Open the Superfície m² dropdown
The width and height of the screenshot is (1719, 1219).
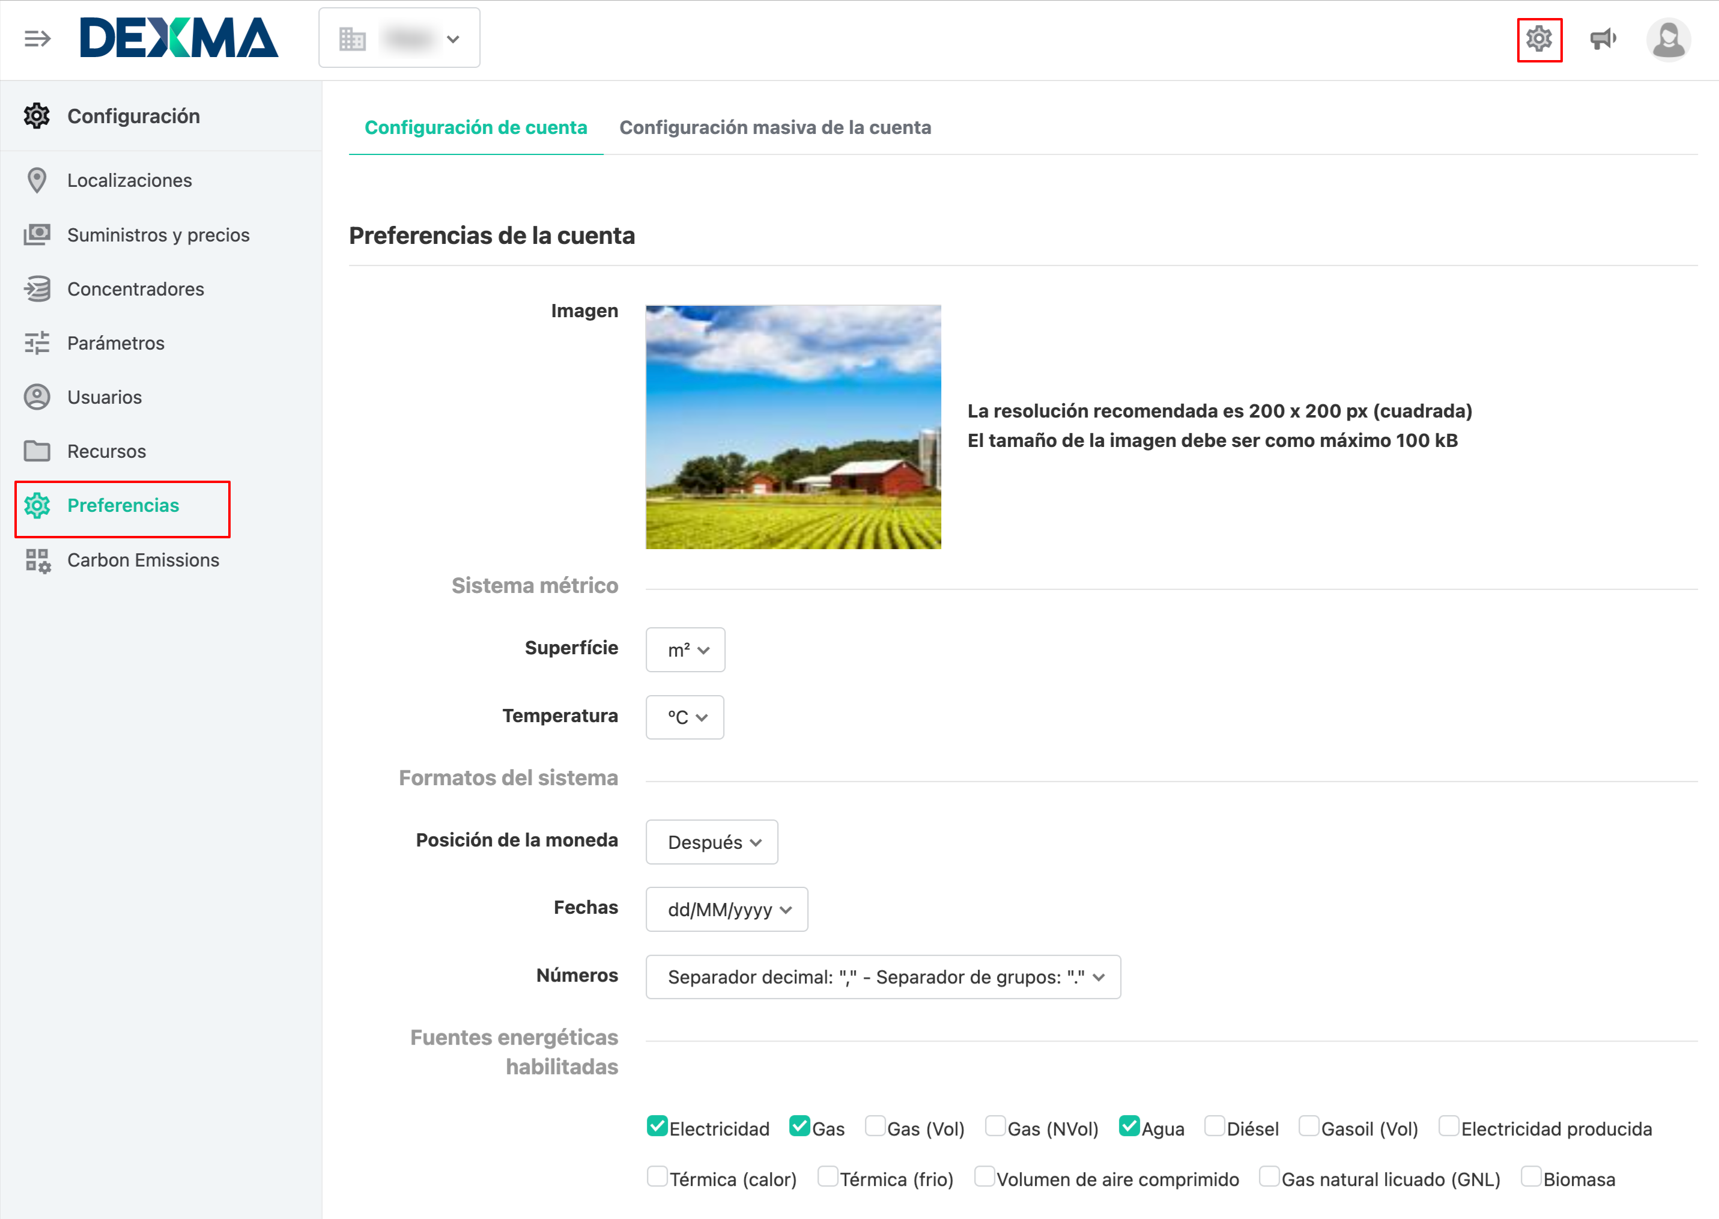[685, 649]
